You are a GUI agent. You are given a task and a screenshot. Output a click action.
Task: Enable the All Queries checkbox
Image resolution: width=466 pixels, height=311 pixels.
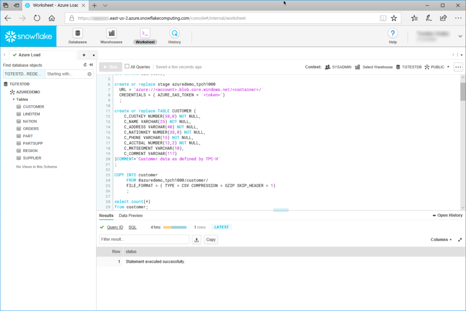tap(127, 67)
